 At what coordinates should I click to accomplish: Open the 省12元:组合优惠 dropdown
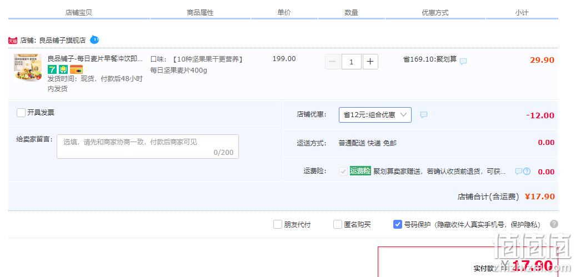375,115
